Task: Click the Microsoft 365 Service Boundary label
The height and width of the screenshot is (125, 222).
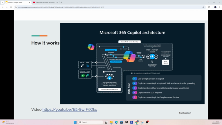Action: point(129,42)
